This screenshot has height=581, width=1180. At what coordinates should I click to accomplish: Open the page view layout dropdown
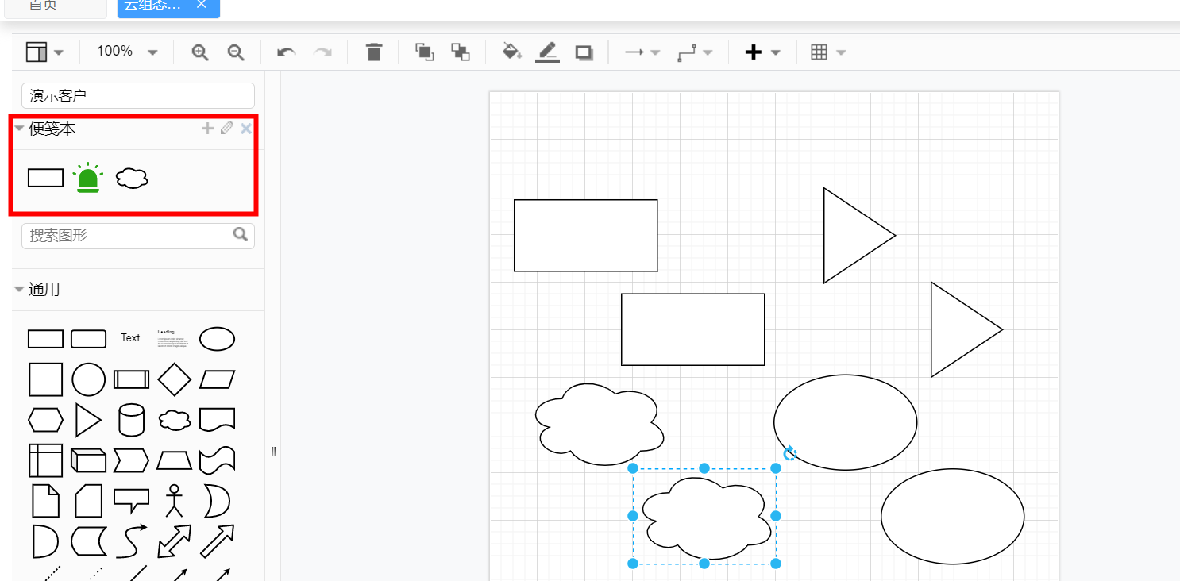[44, 52]
